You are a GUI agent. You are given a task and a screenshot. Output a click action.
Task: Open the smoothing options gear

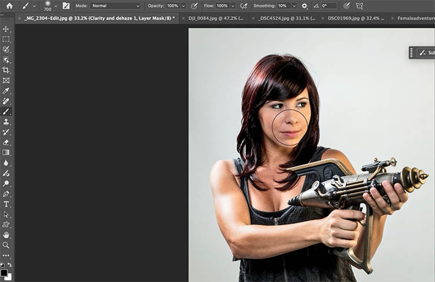304,6
